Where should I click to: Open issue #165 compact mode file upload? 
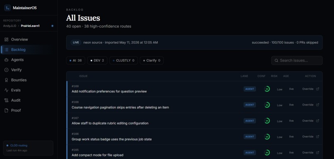click(97, 155)
